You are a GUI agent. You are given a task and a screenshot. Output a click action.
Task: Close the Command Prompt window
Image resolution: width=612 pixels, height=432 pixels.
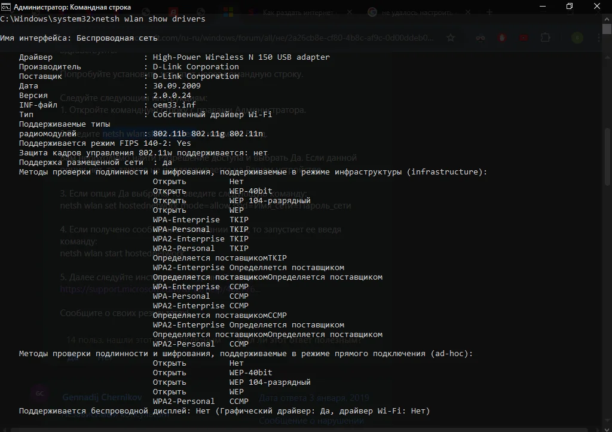(597, 7)
